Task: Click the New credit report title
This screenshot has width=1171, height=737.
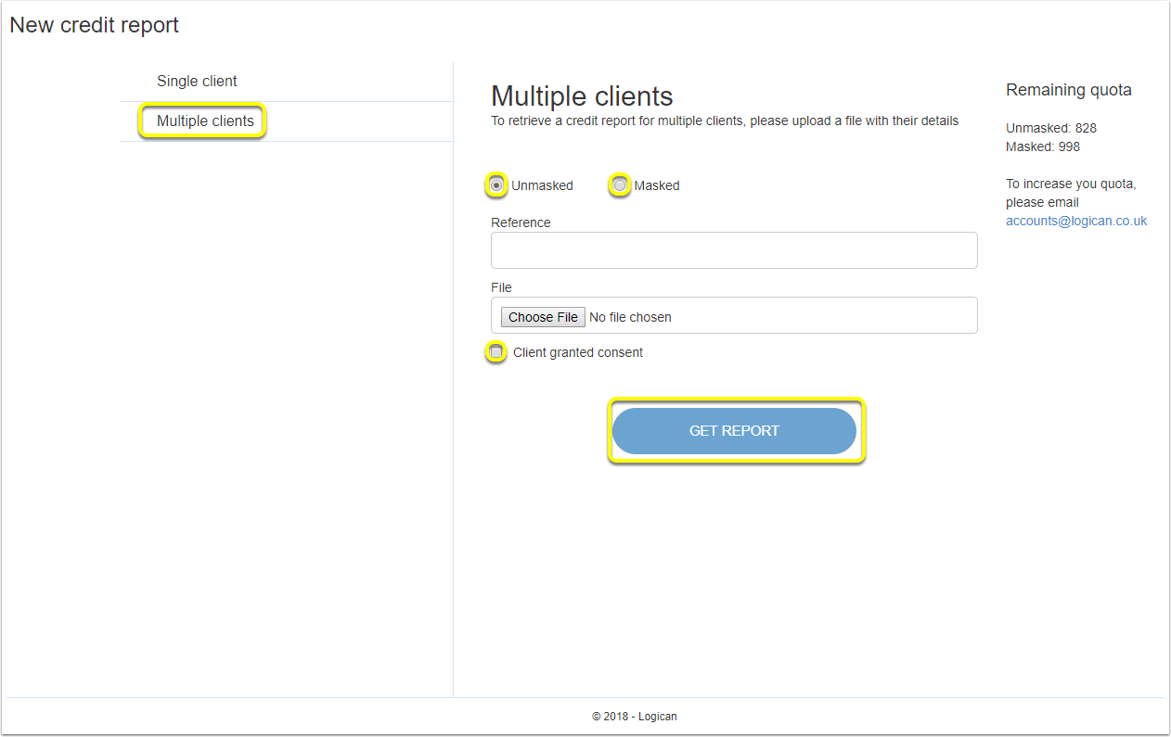Action: pos(95,25)
